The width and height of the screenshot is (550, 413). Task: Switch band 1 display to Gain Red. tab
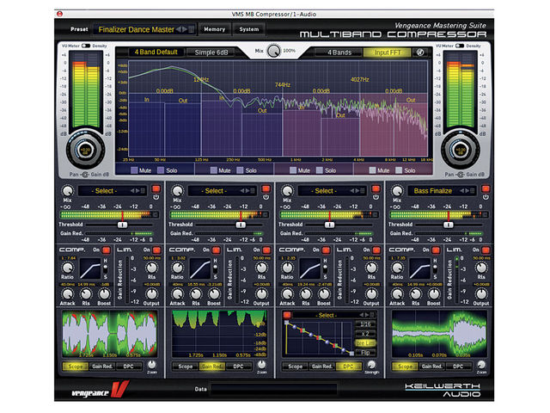click(102, 367)
